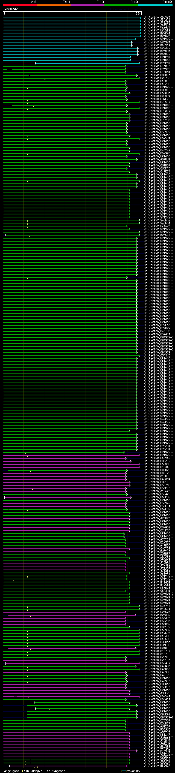The width and height of the screenshot is (175, 773).
Task: Click UniRef100_C1MHJ8 label
Action: [157, 66]
